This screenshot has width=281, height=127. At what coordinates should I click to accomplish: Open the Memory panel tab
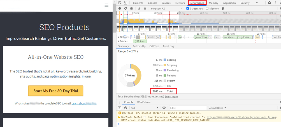click(213, 3)
